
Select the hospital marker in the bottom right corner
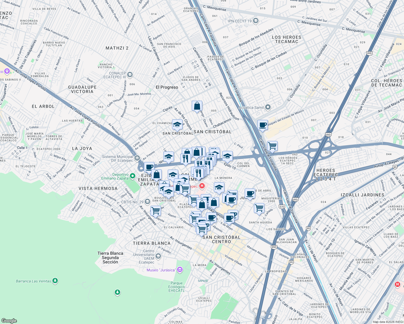click(397, 284)
